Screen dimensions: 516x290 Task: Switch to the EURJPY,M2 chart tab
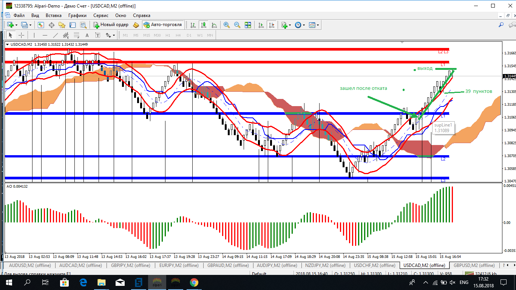click(179, 265)
